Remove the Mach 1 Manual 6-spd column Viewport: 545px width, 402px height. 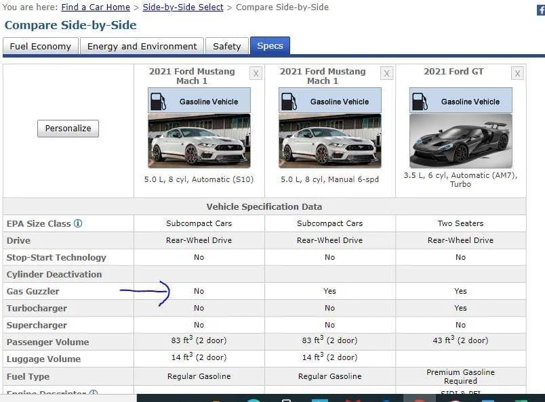[386, 73]
